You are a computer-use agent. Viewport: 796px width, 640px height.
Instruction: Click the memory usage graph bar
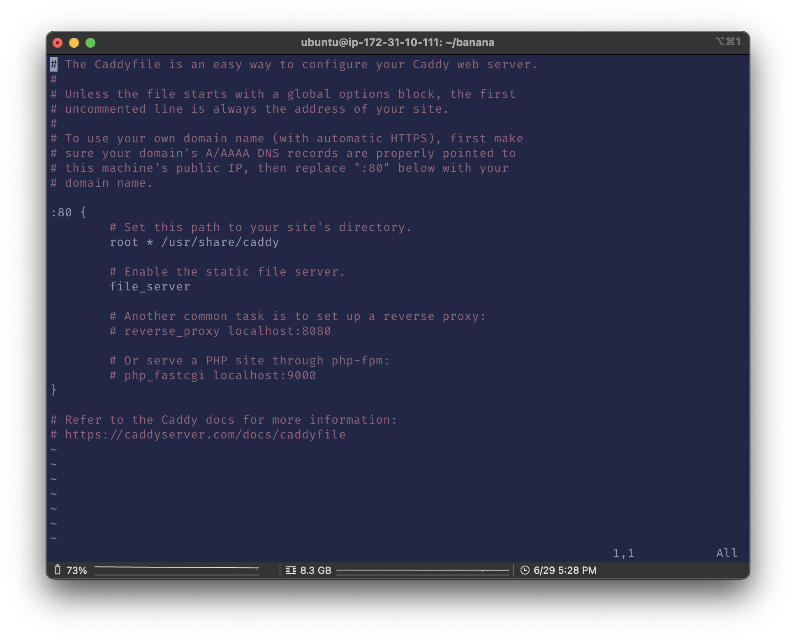point(422,571)
